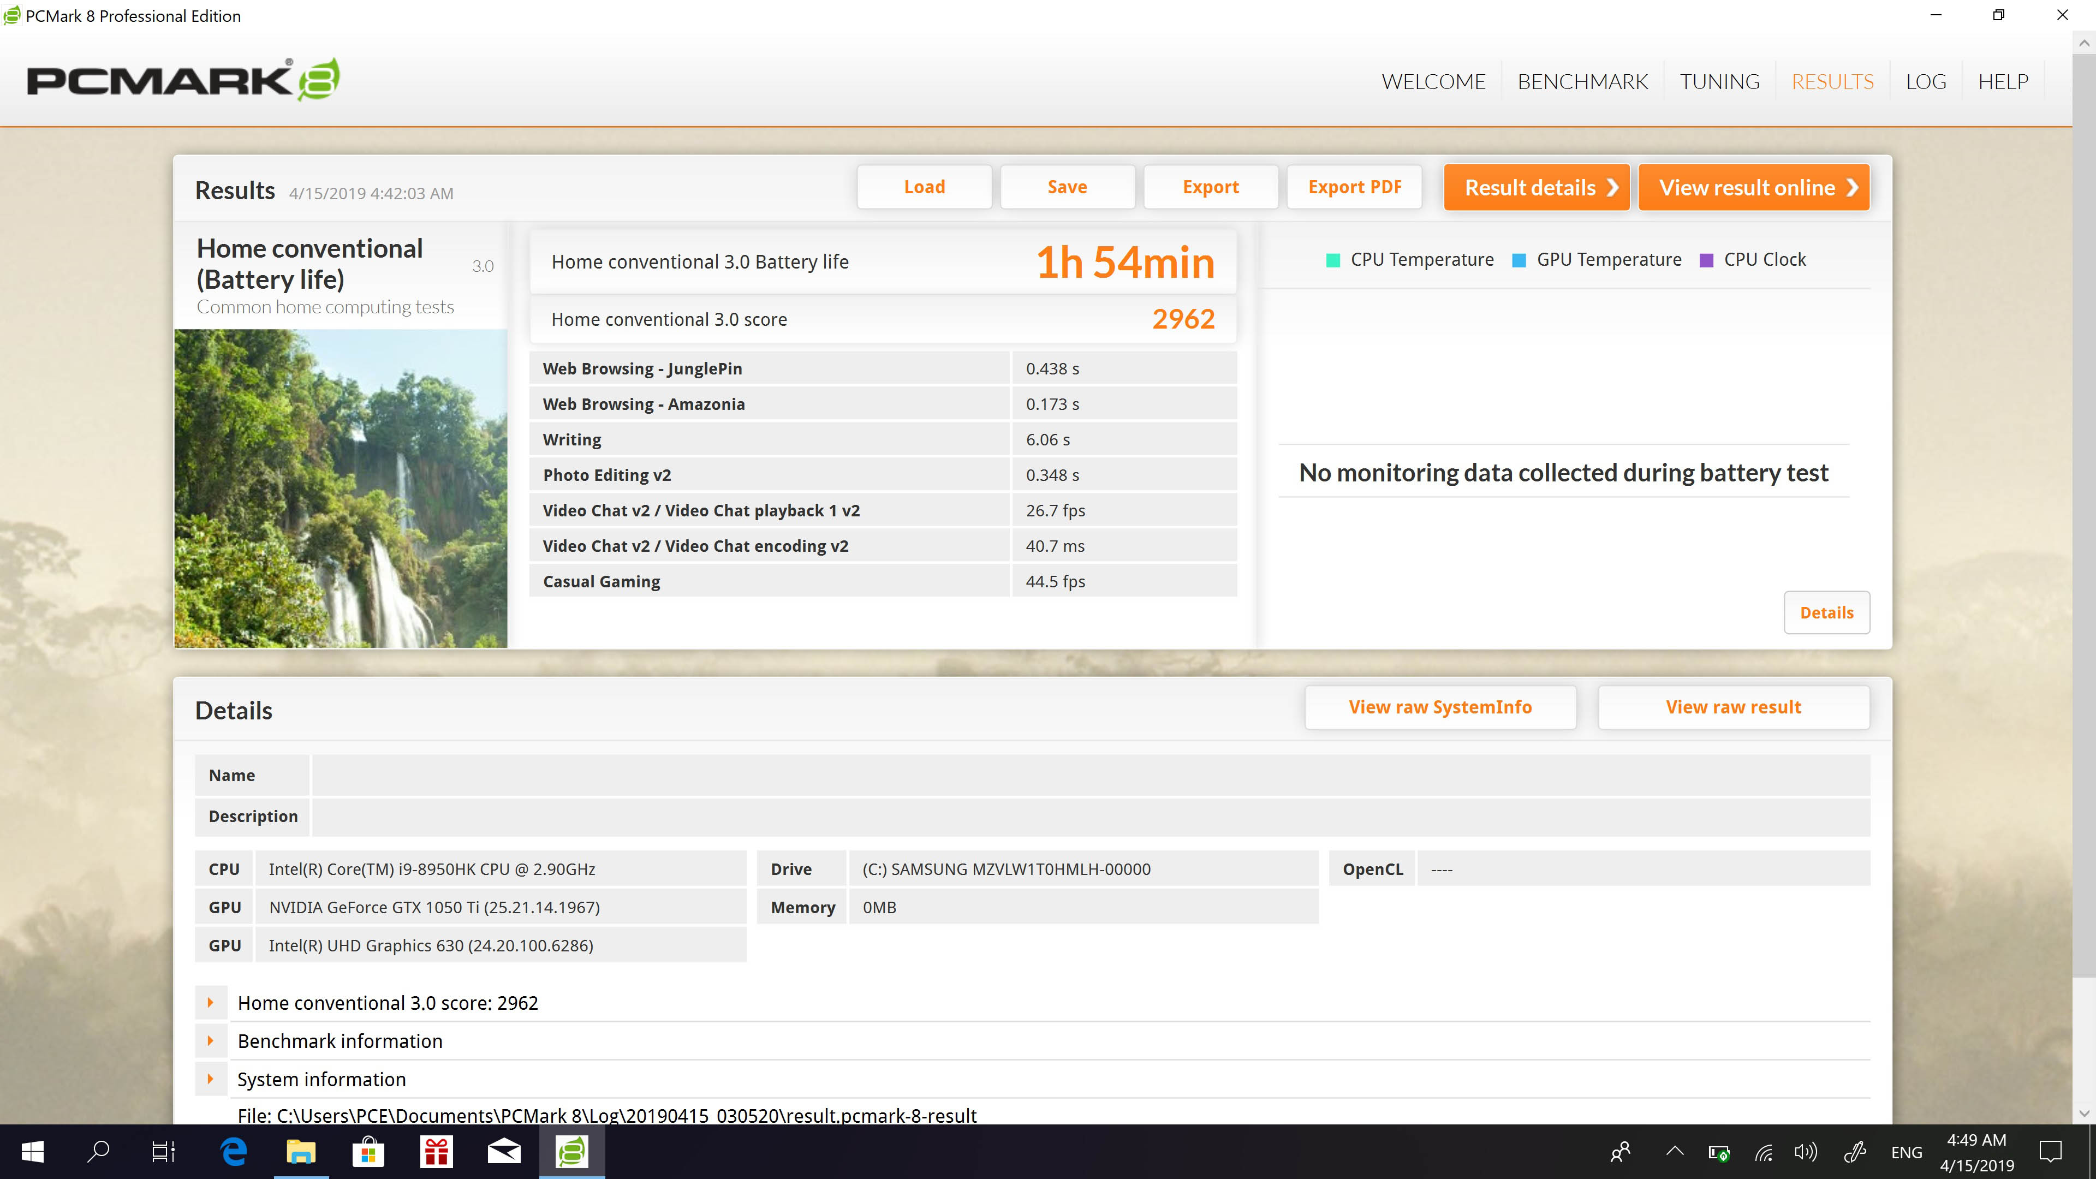Viewport: 2096px width, 1179px height.
Task: Select Web Browsing - JunglePin row
Action: pos(883,368)
